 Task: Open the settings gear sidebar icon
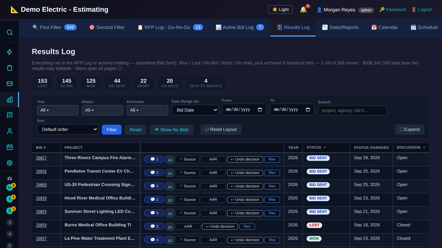pos(9,163)
